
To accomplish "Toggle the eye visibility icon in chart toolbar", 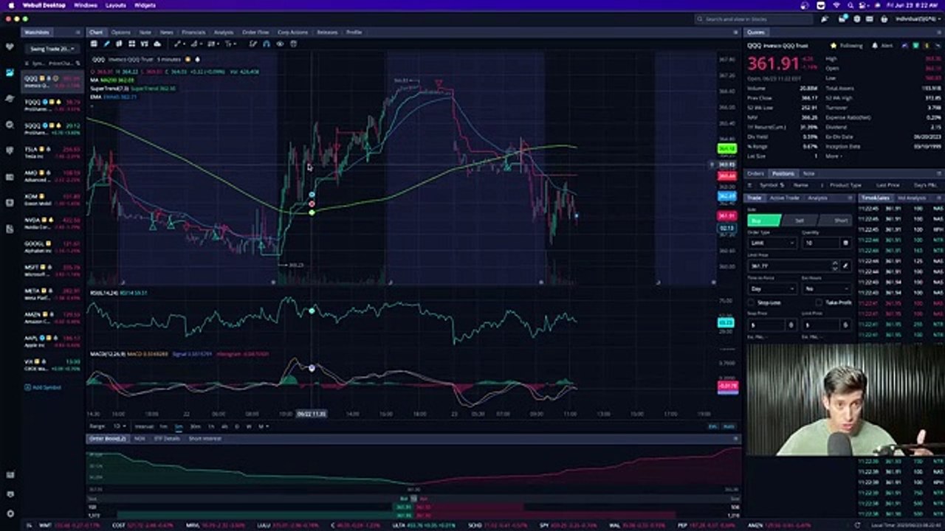I will click(x=280, y=44).
